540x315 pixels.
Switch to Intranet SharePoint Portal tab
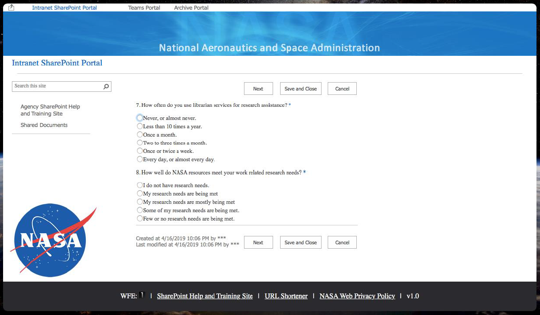64,8
